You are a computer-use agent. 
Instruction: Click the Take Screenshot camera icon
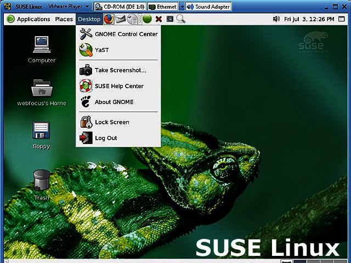[x=86, y=70]
